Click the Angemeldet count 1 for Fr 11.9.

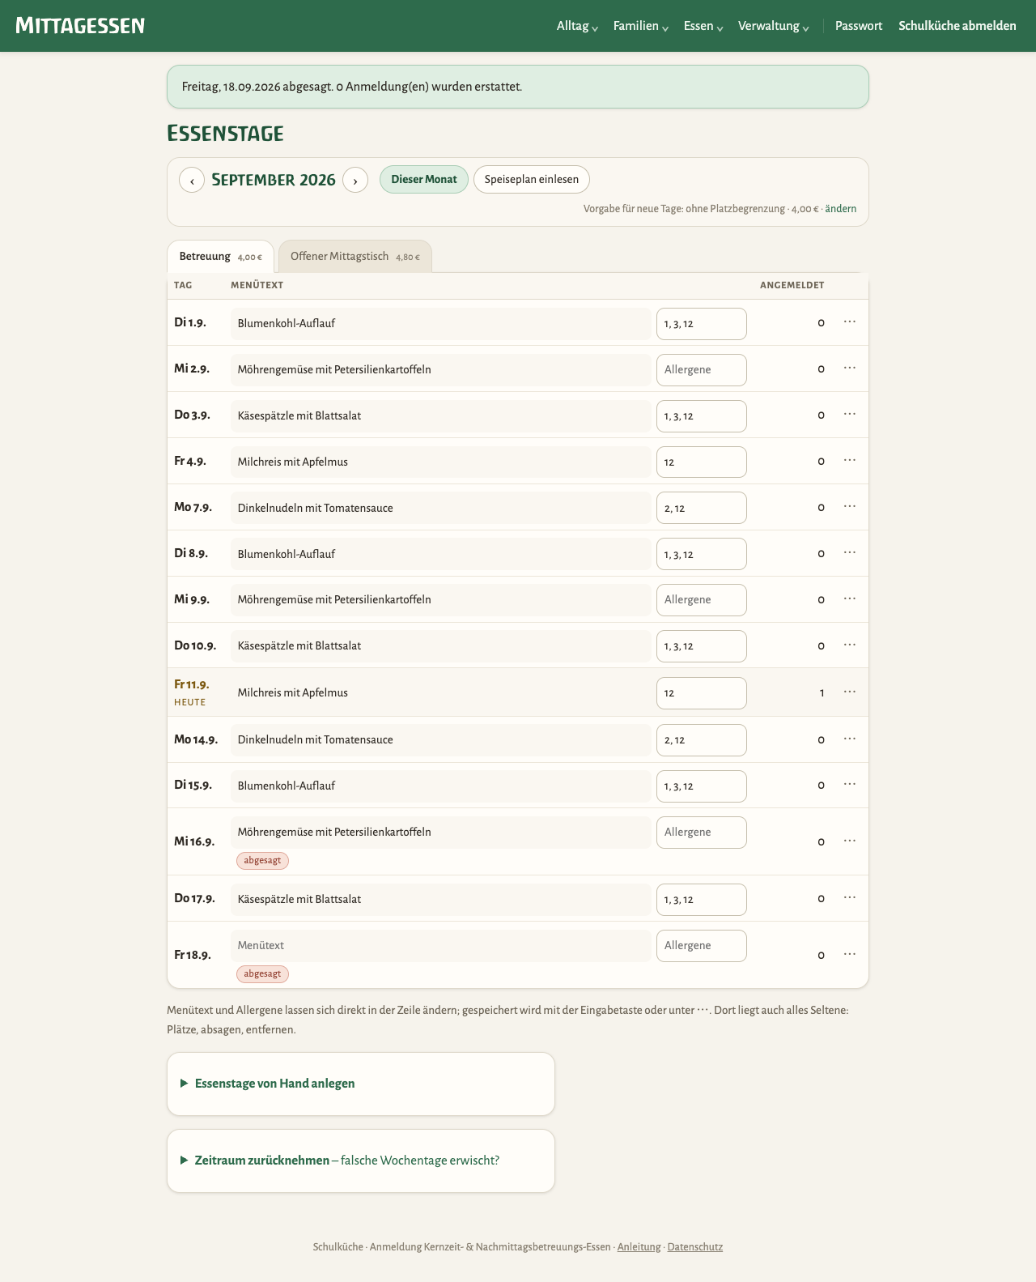point(822,693)
